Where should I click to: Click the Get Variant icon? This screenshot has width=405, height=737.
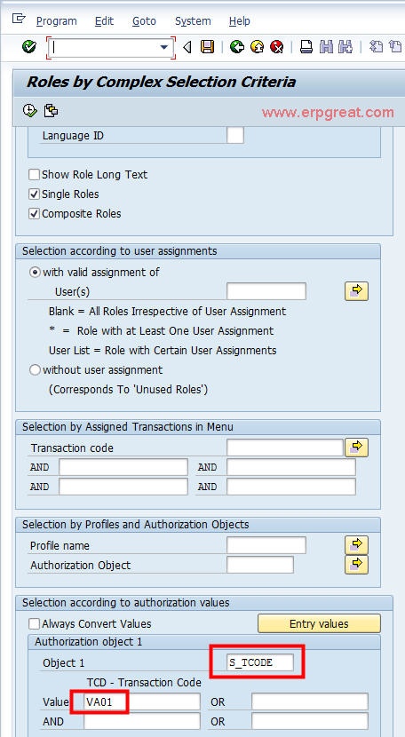(x=51, y=111)
